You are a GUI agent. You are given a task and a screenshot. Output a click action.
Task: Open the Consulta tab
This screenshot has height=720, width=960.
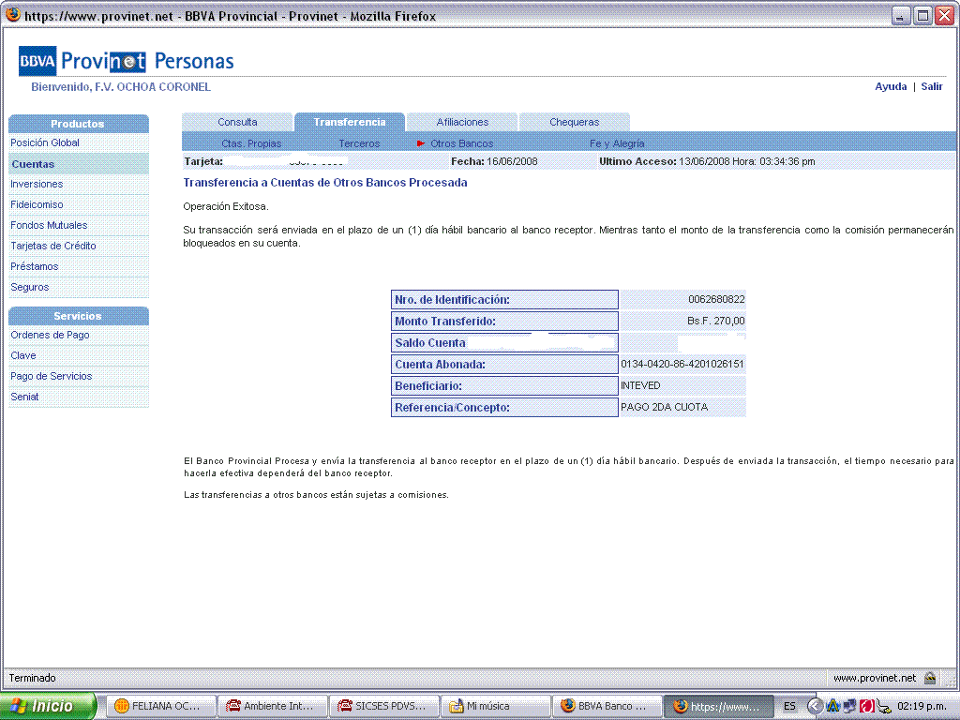pyautogui.click(x=237, y=122)
